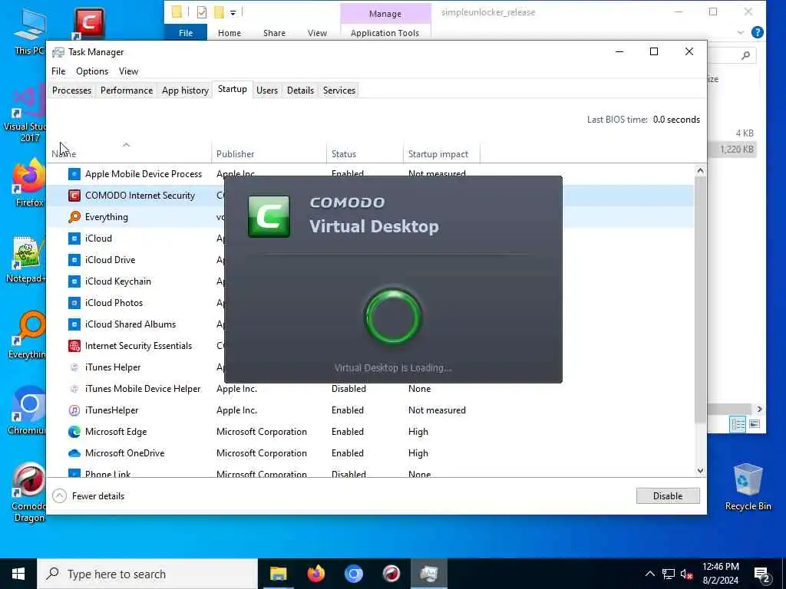Click Explorer search magnifier icon

coord(746,55)
